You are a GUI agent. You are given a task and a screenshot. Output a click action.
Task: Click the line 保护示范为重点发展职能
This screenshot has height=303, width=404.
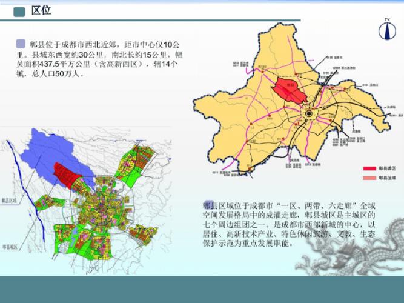(248, 243)
